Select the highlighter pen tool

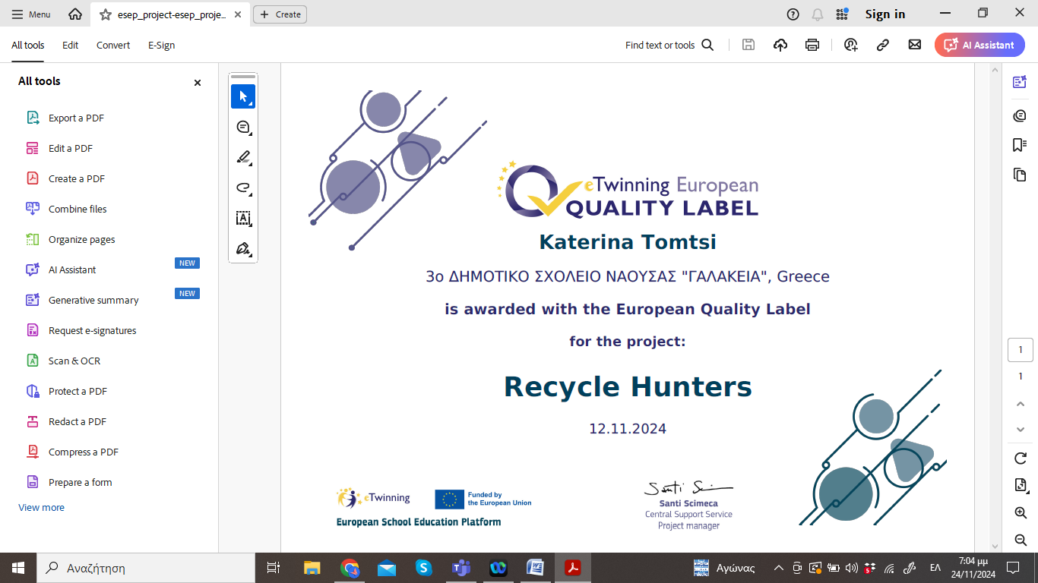click(243, 157)
